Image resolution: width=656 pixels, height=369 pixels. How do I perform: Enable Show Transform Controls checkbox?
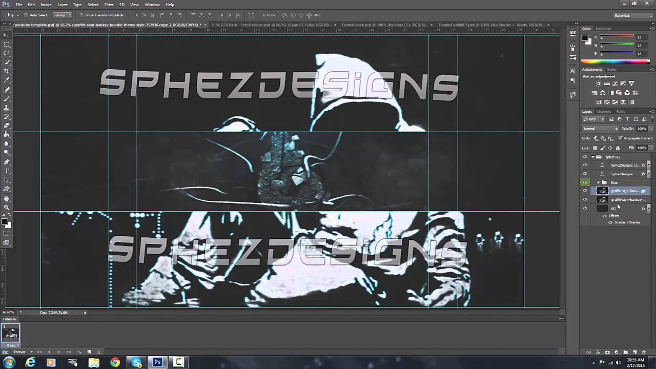(x=81, y=15)
